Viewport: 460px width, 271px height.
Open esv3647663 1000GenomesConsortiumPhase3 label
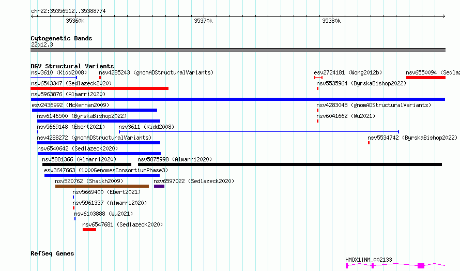[x=106, y=170]
